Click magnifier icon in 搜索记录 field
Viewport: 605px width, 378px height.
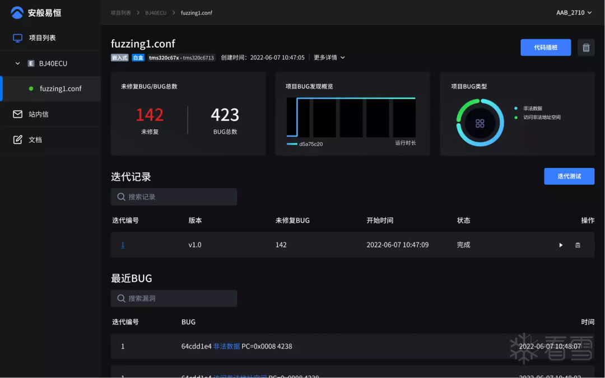click(x=121, y=197)
